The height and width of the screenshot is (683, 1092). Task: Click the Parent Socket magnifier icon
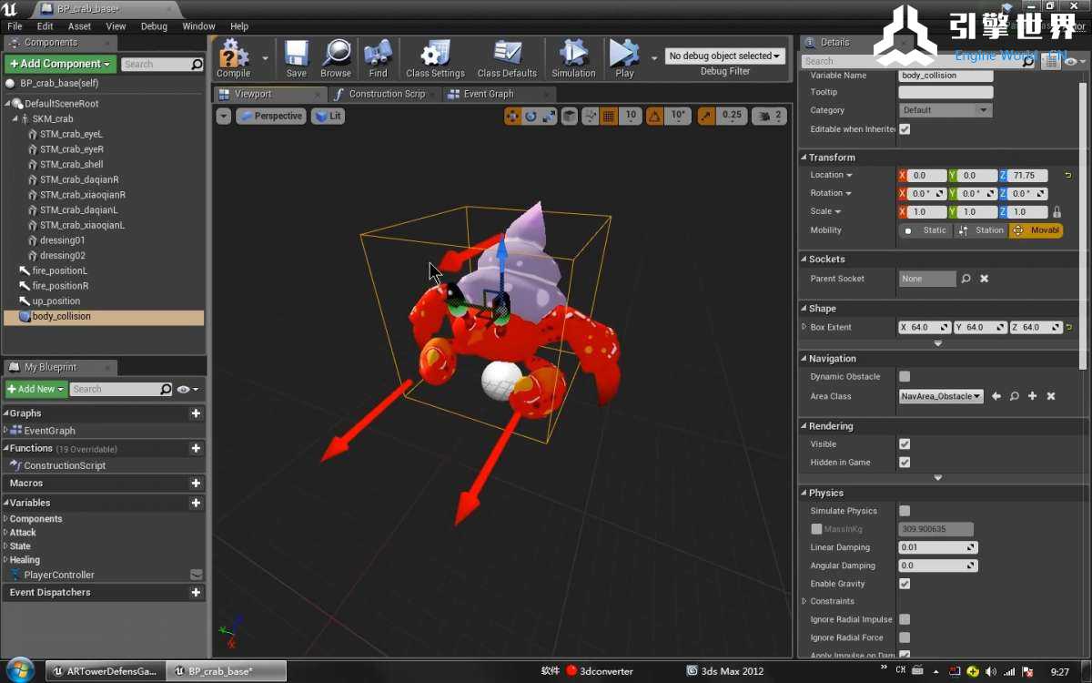coord(966,279)
